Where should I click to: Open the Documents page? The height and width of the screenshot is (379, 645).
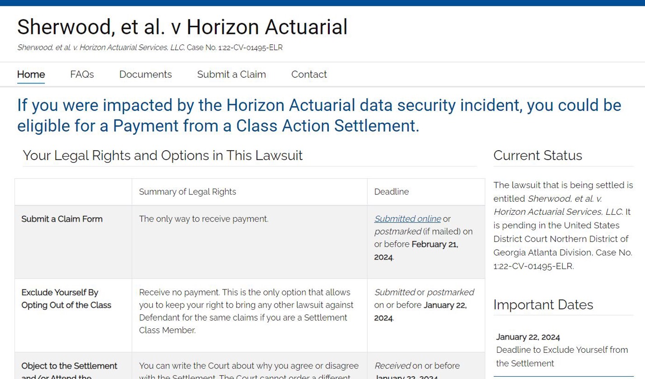coord(145,74)
